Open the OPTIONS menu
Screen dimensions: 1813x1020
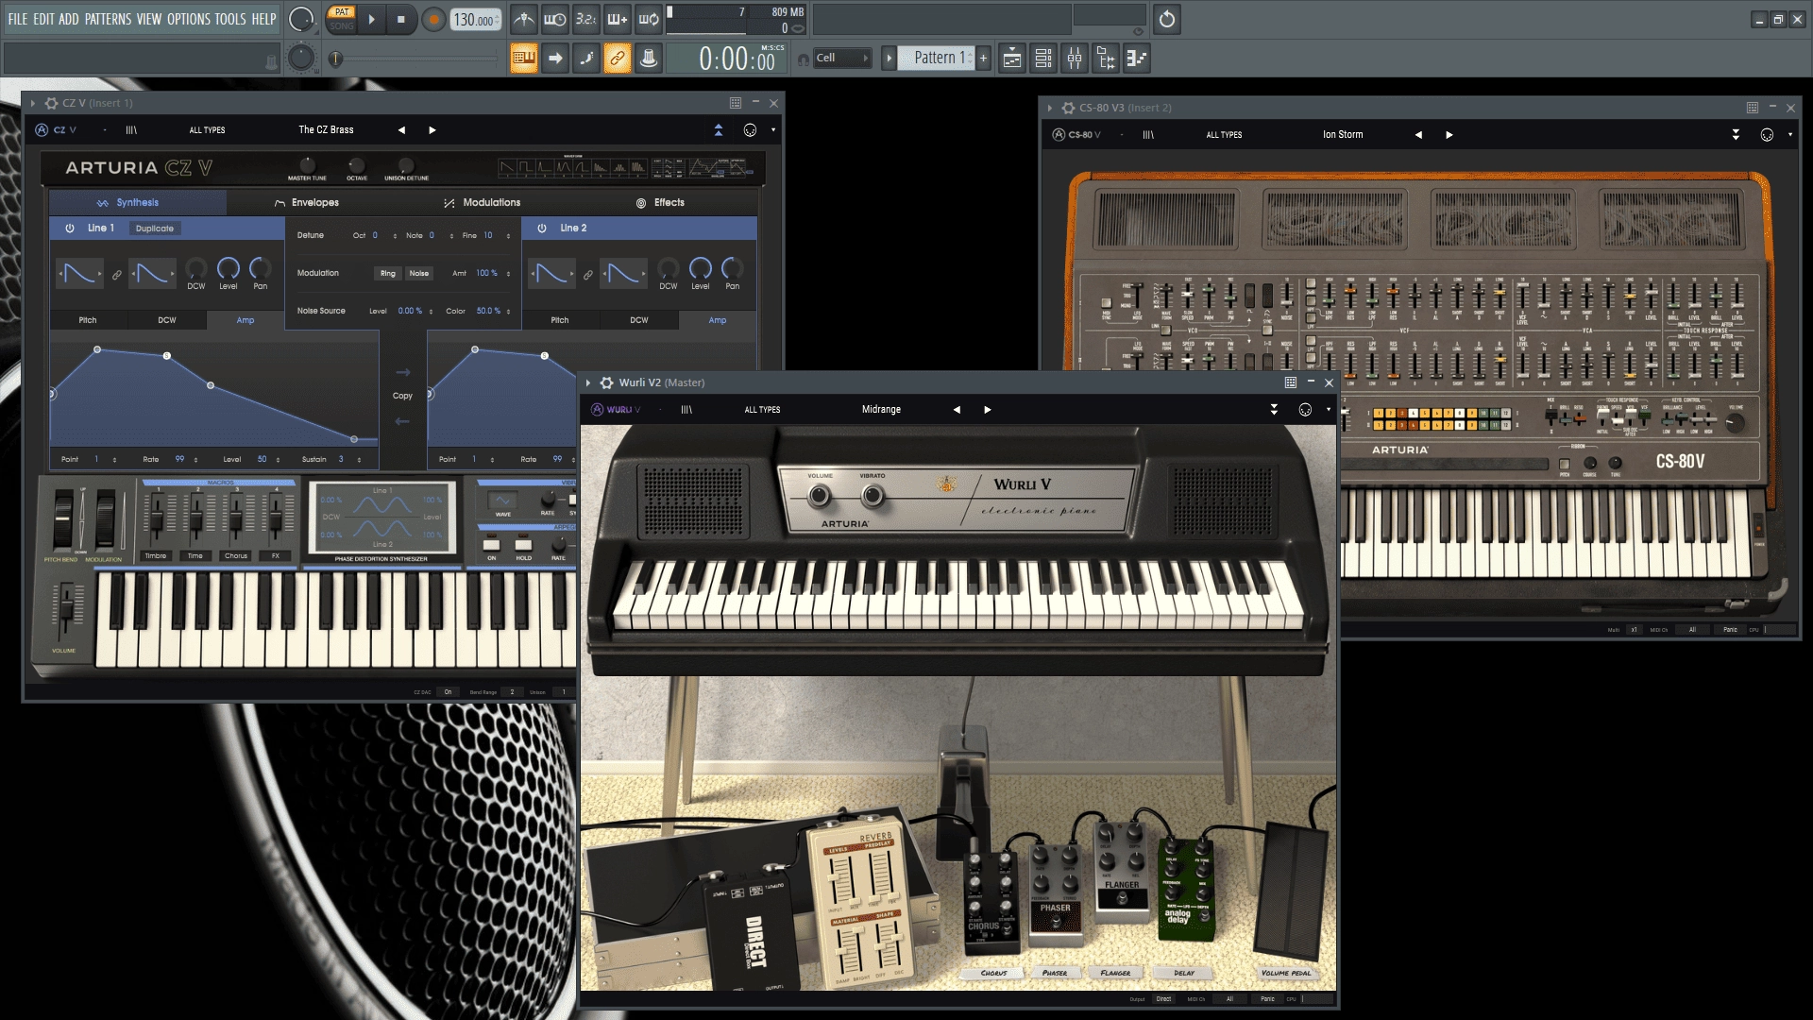pos(189,19)
